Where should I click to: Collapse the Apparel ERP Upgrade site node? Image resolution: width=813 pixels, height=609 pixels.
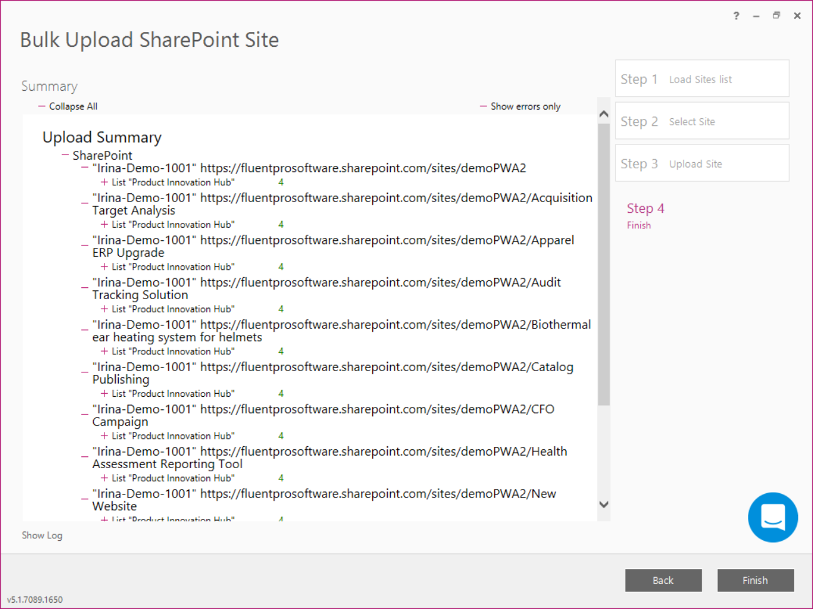85,245
